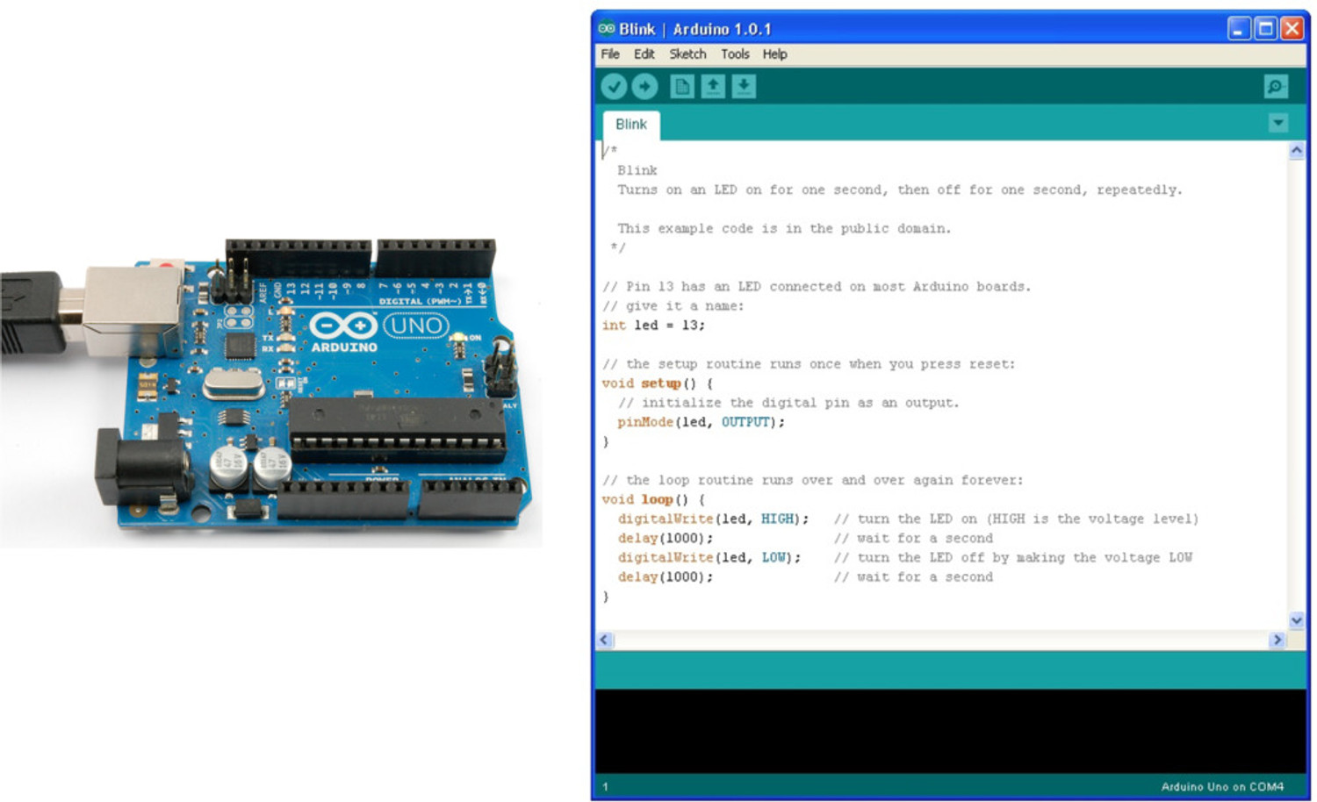Click the horizontal scrollbar track
The width and height of the screenshot is (1317, 802).
(940, 640)
